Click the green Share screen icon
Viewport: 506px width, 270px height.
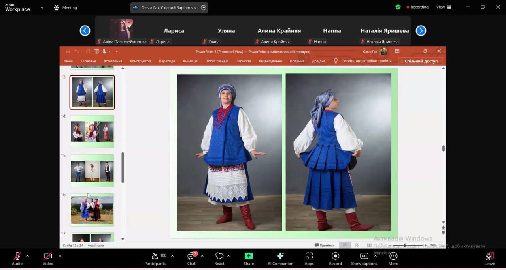pos(249,257)
